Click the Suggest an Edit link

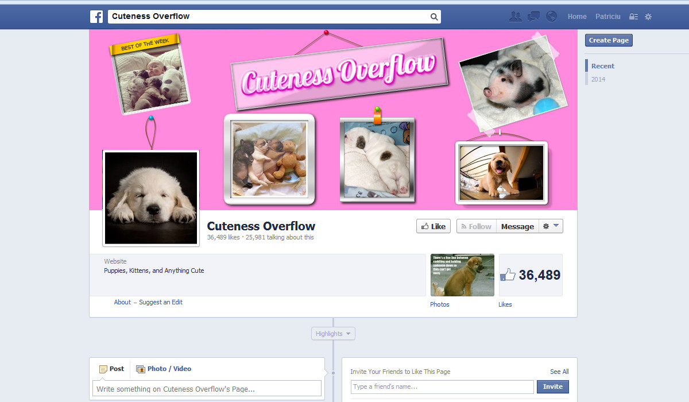click(161, 302)
